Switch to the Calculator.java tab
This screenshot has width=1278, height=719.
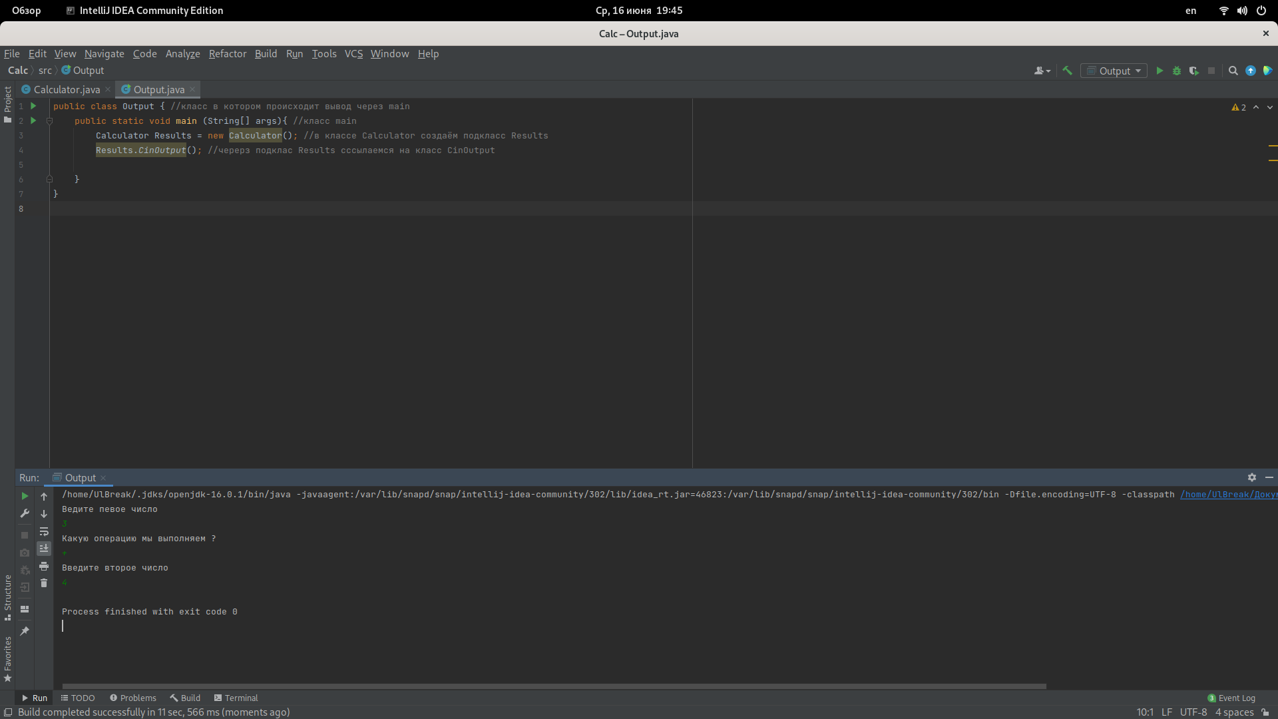click(67, 89)
